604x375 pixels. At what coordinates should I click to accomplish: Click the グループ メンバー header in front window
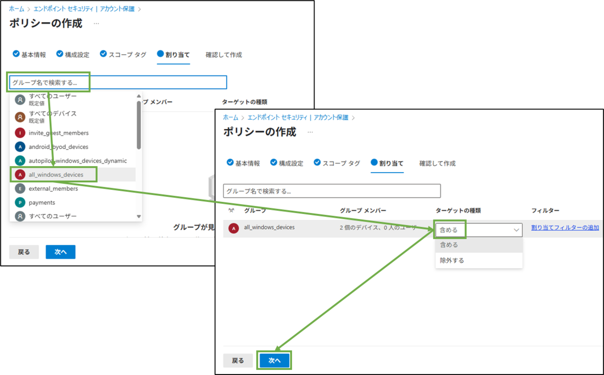(363, 210)
